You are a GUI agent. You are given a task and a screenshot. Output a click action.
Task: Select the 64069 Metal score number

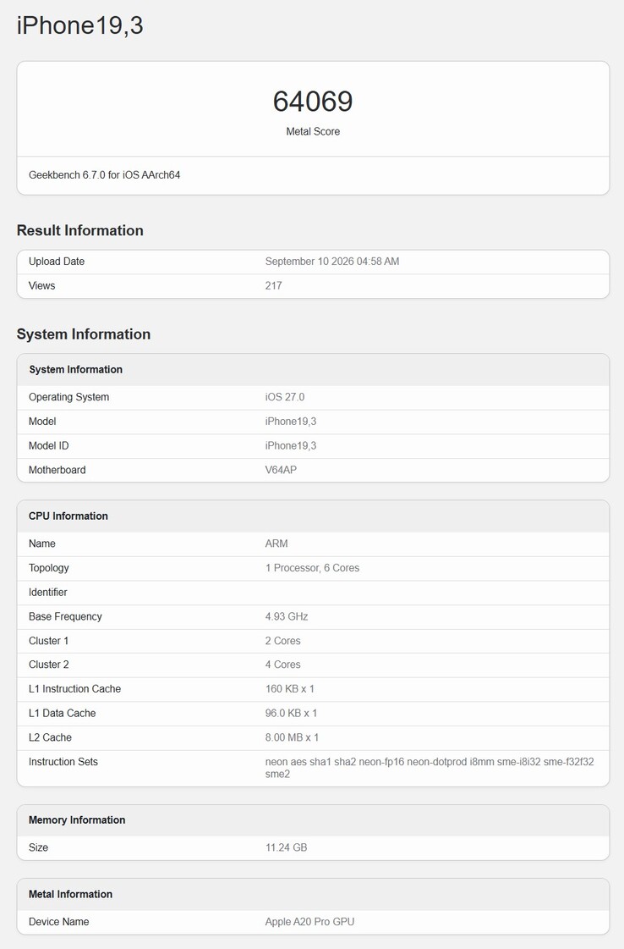coord(313,101)
